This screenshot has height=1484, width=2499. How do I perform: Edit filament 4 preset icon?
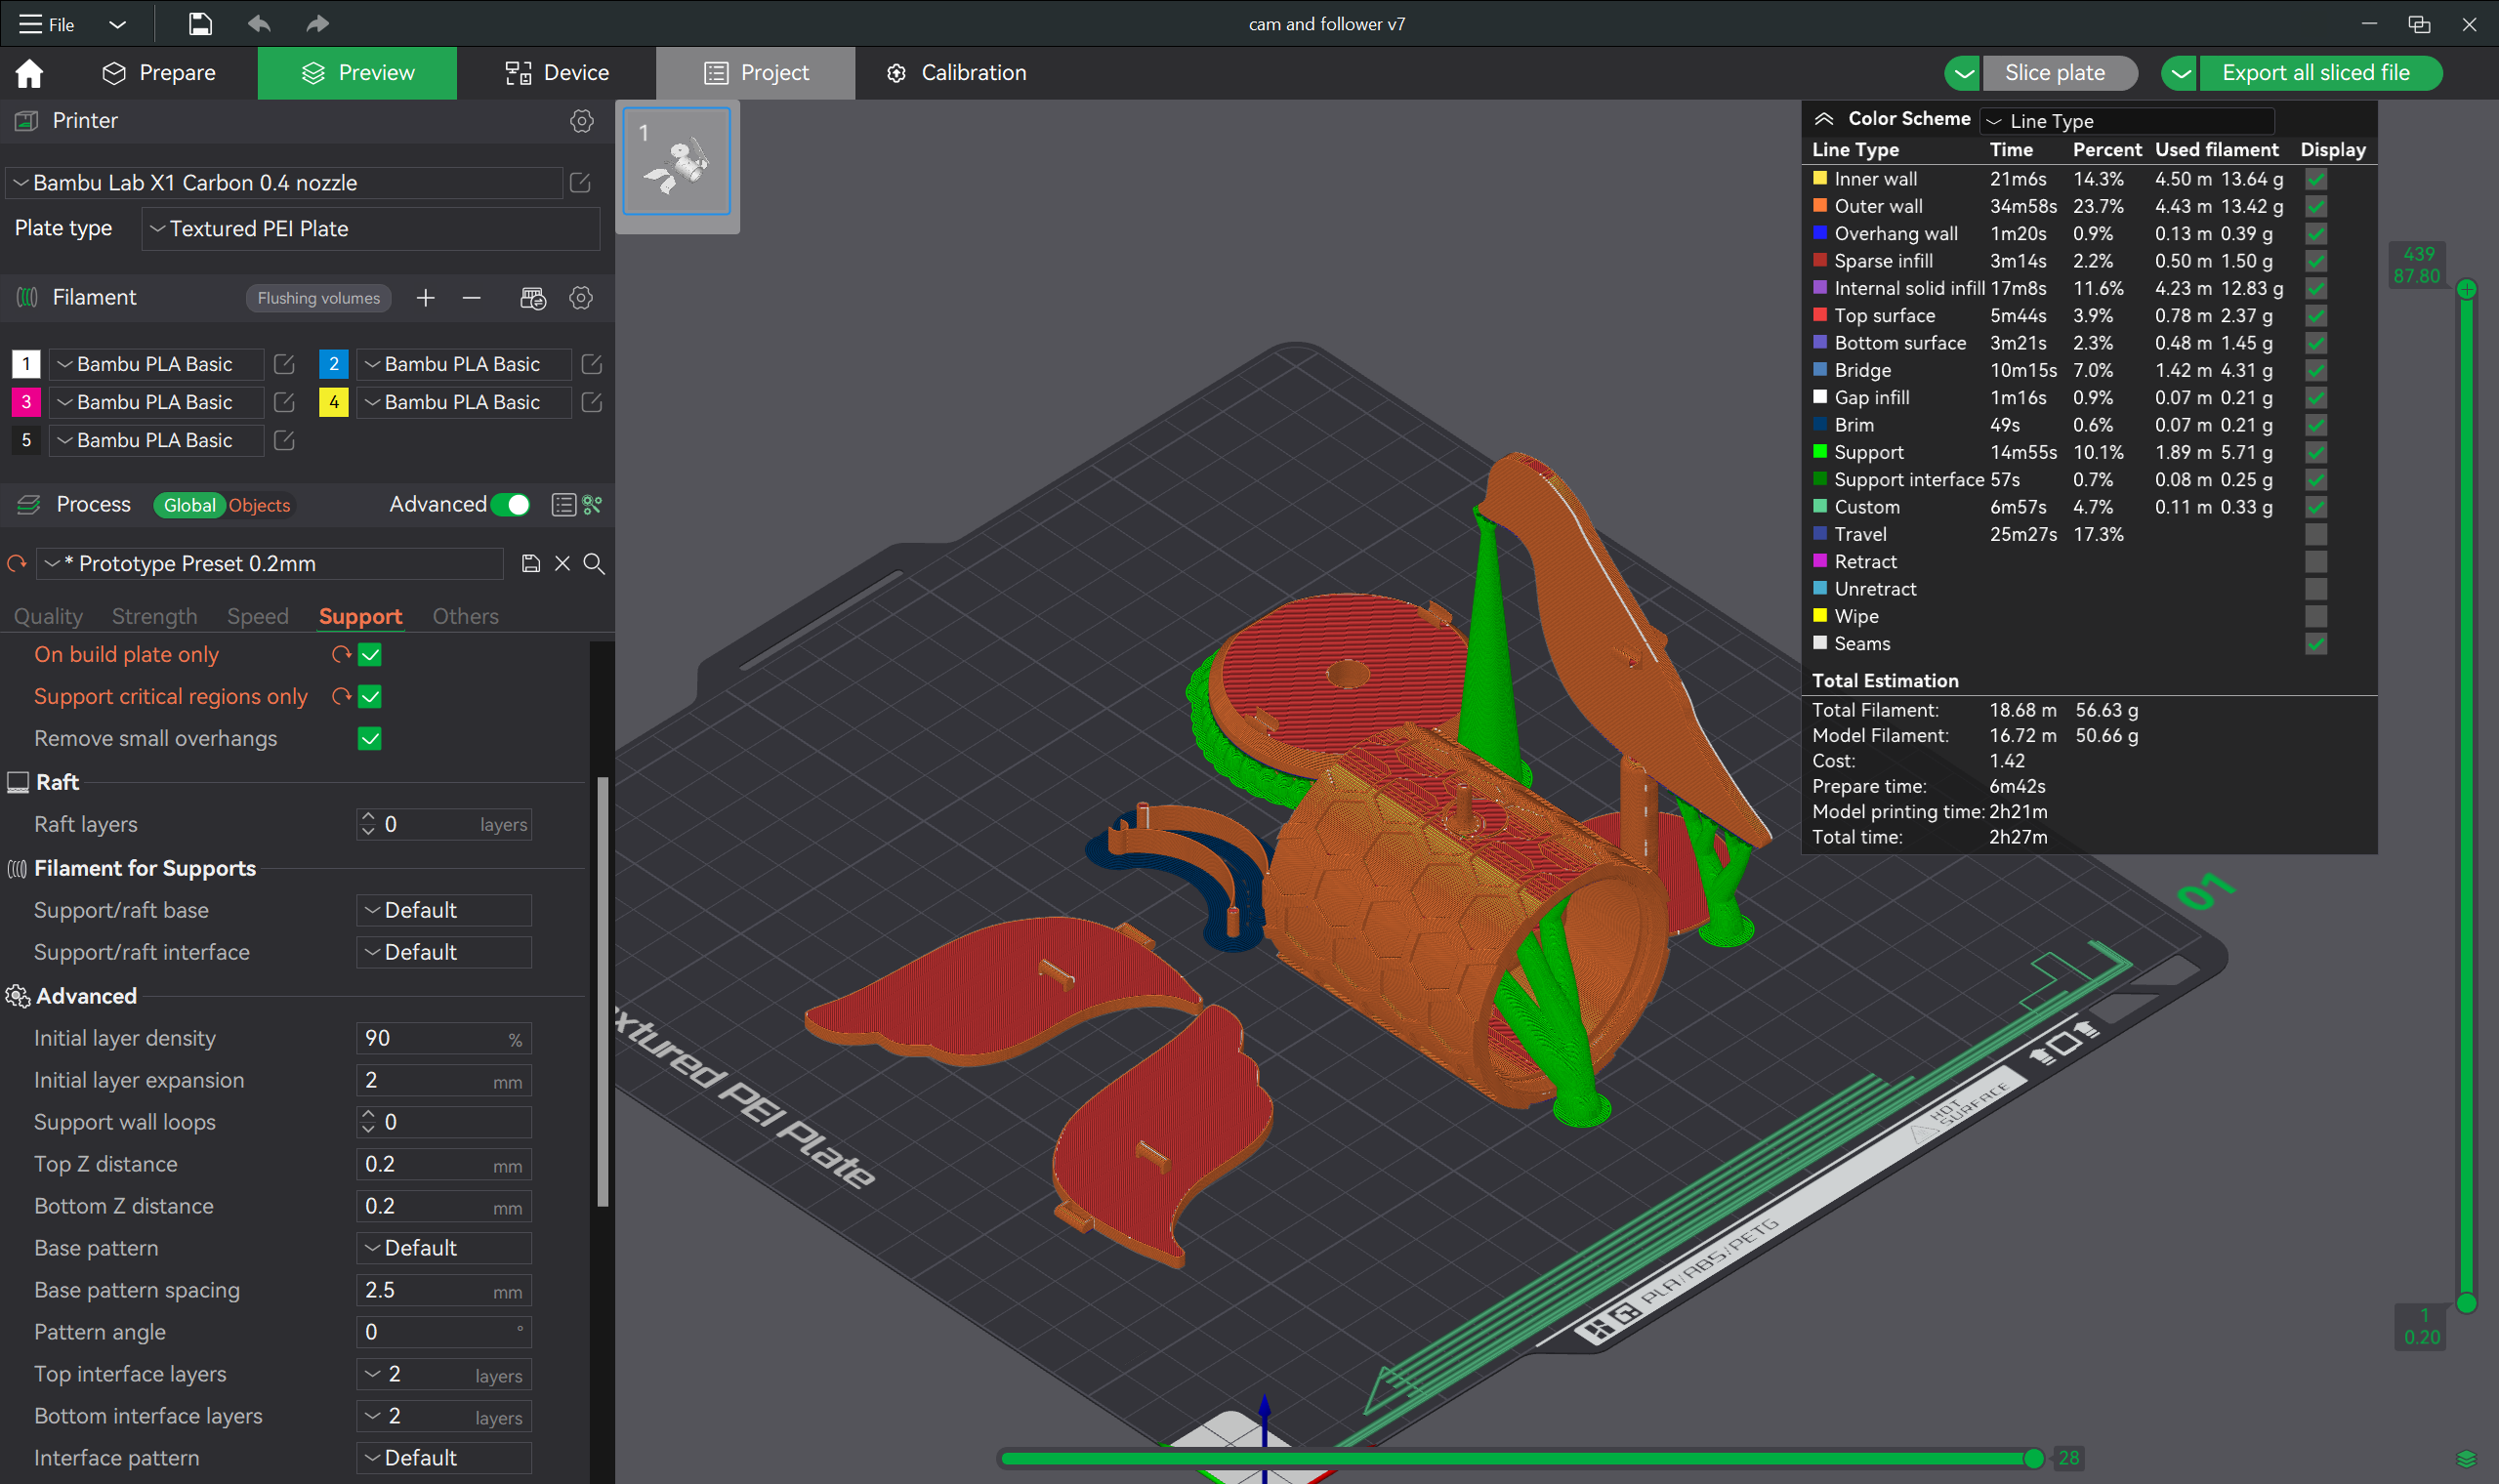point(591,402)
